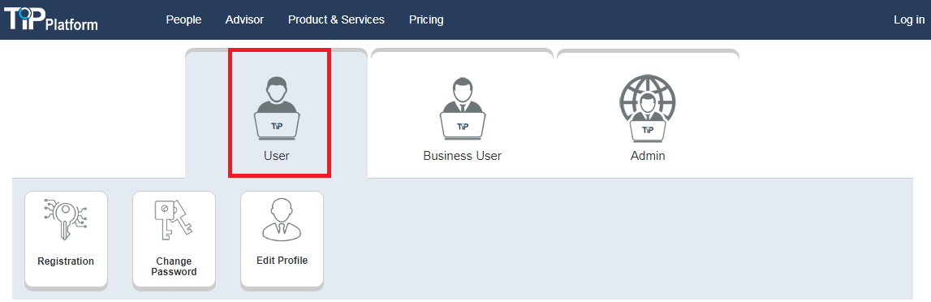Click the TiP text on the Admin laptop
The width and height of the screenshot is (931, 302).
pos(648,129)
